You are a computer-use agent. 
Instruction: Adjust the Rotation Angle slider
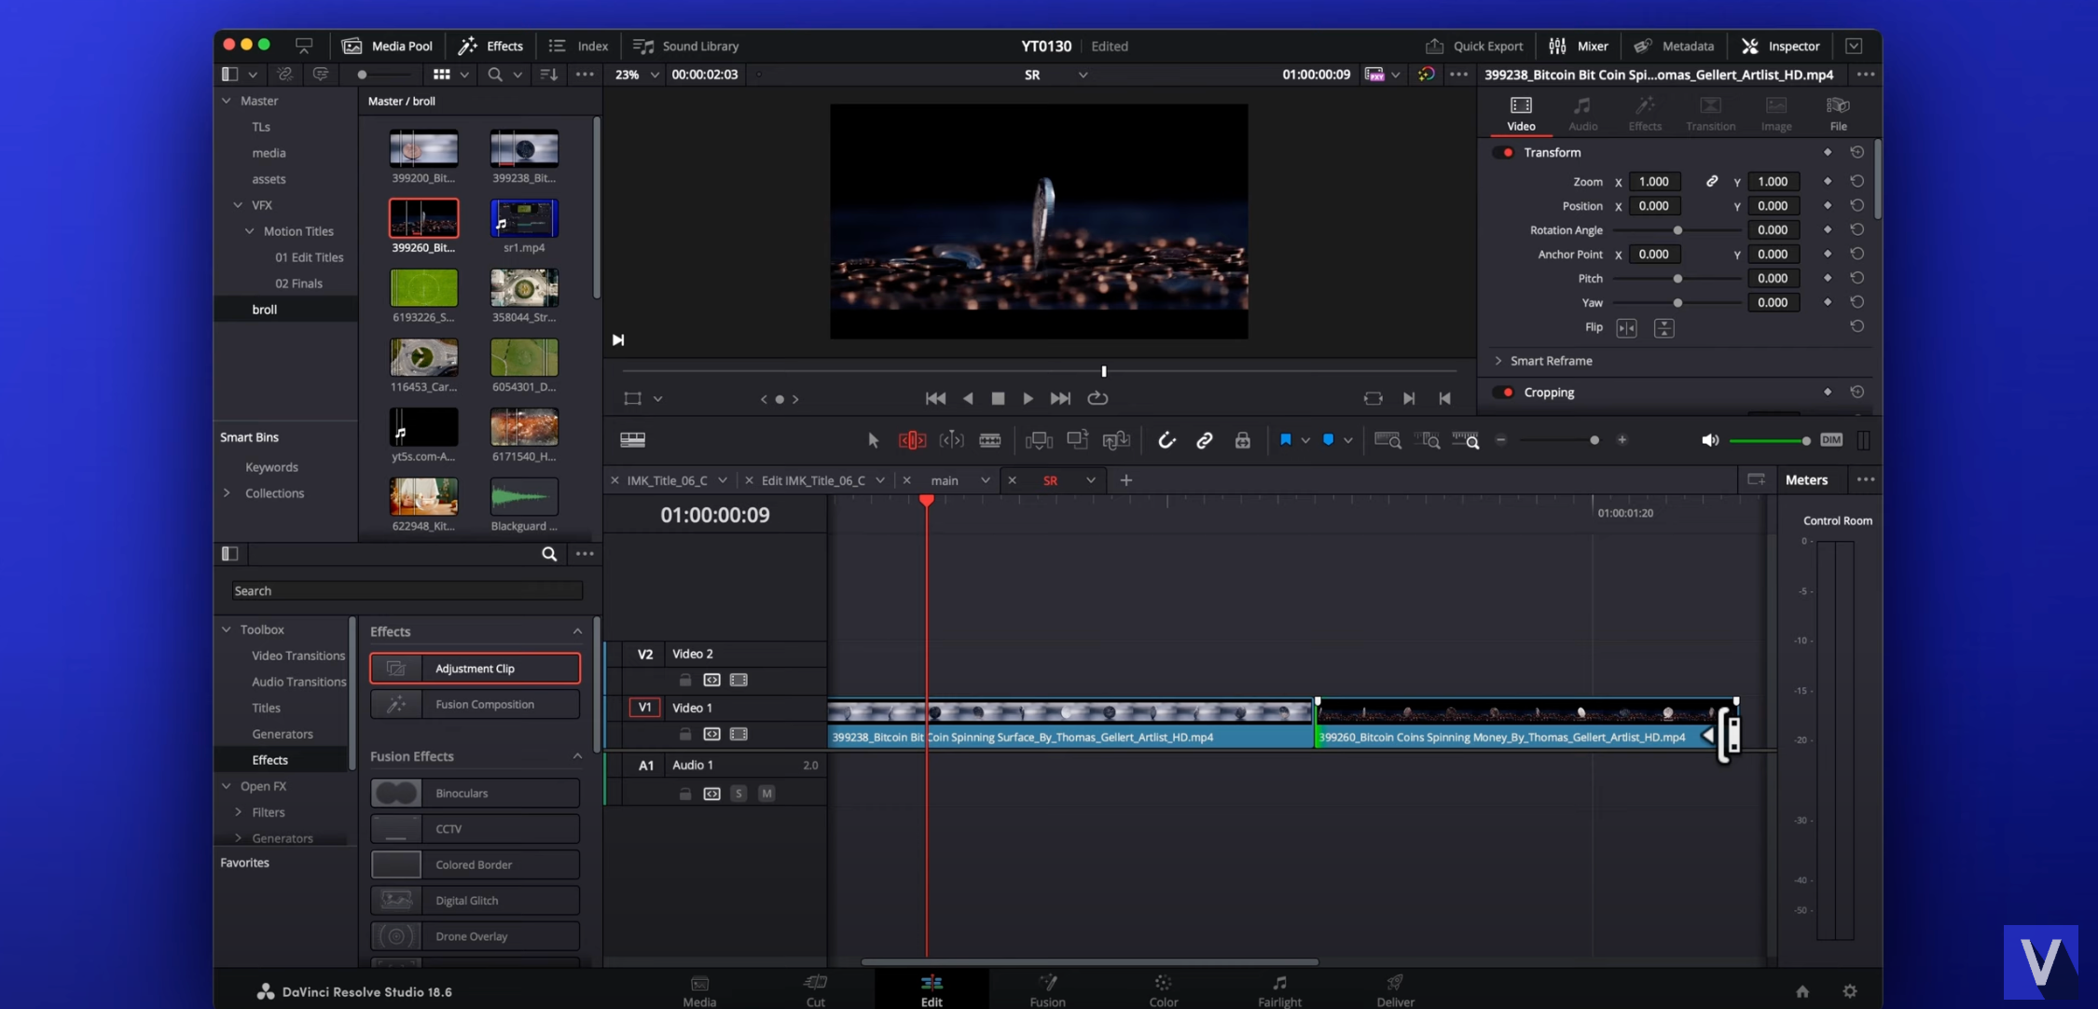coord(1677,230)
